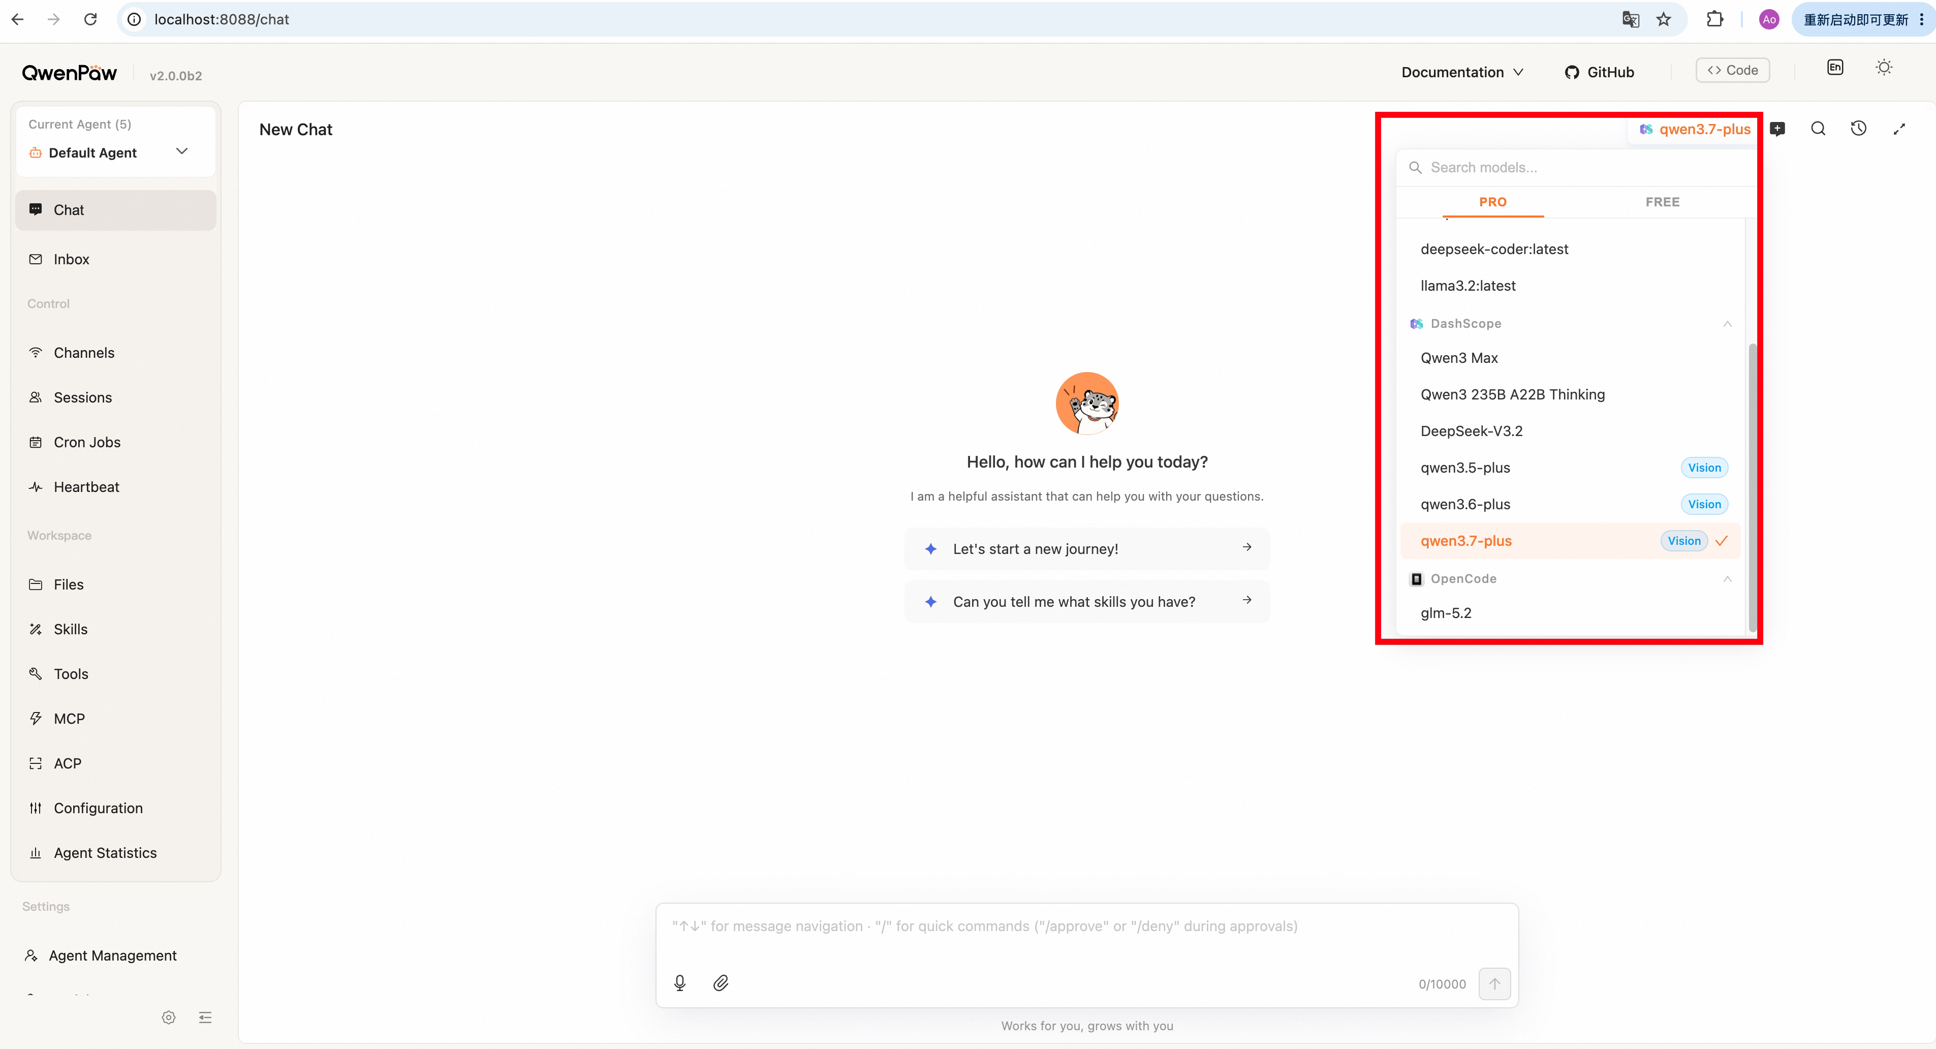Click the site info icon in address bar
1936x1049 pixels.
[134, 19]
